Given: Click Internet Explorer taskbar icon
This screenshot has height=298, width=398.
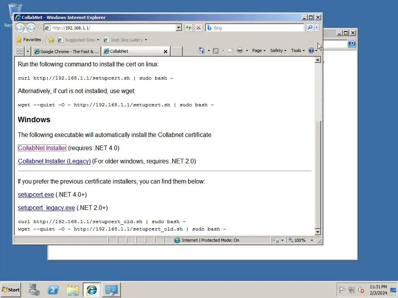Looking at the screenshot, I should pos(92,289).
